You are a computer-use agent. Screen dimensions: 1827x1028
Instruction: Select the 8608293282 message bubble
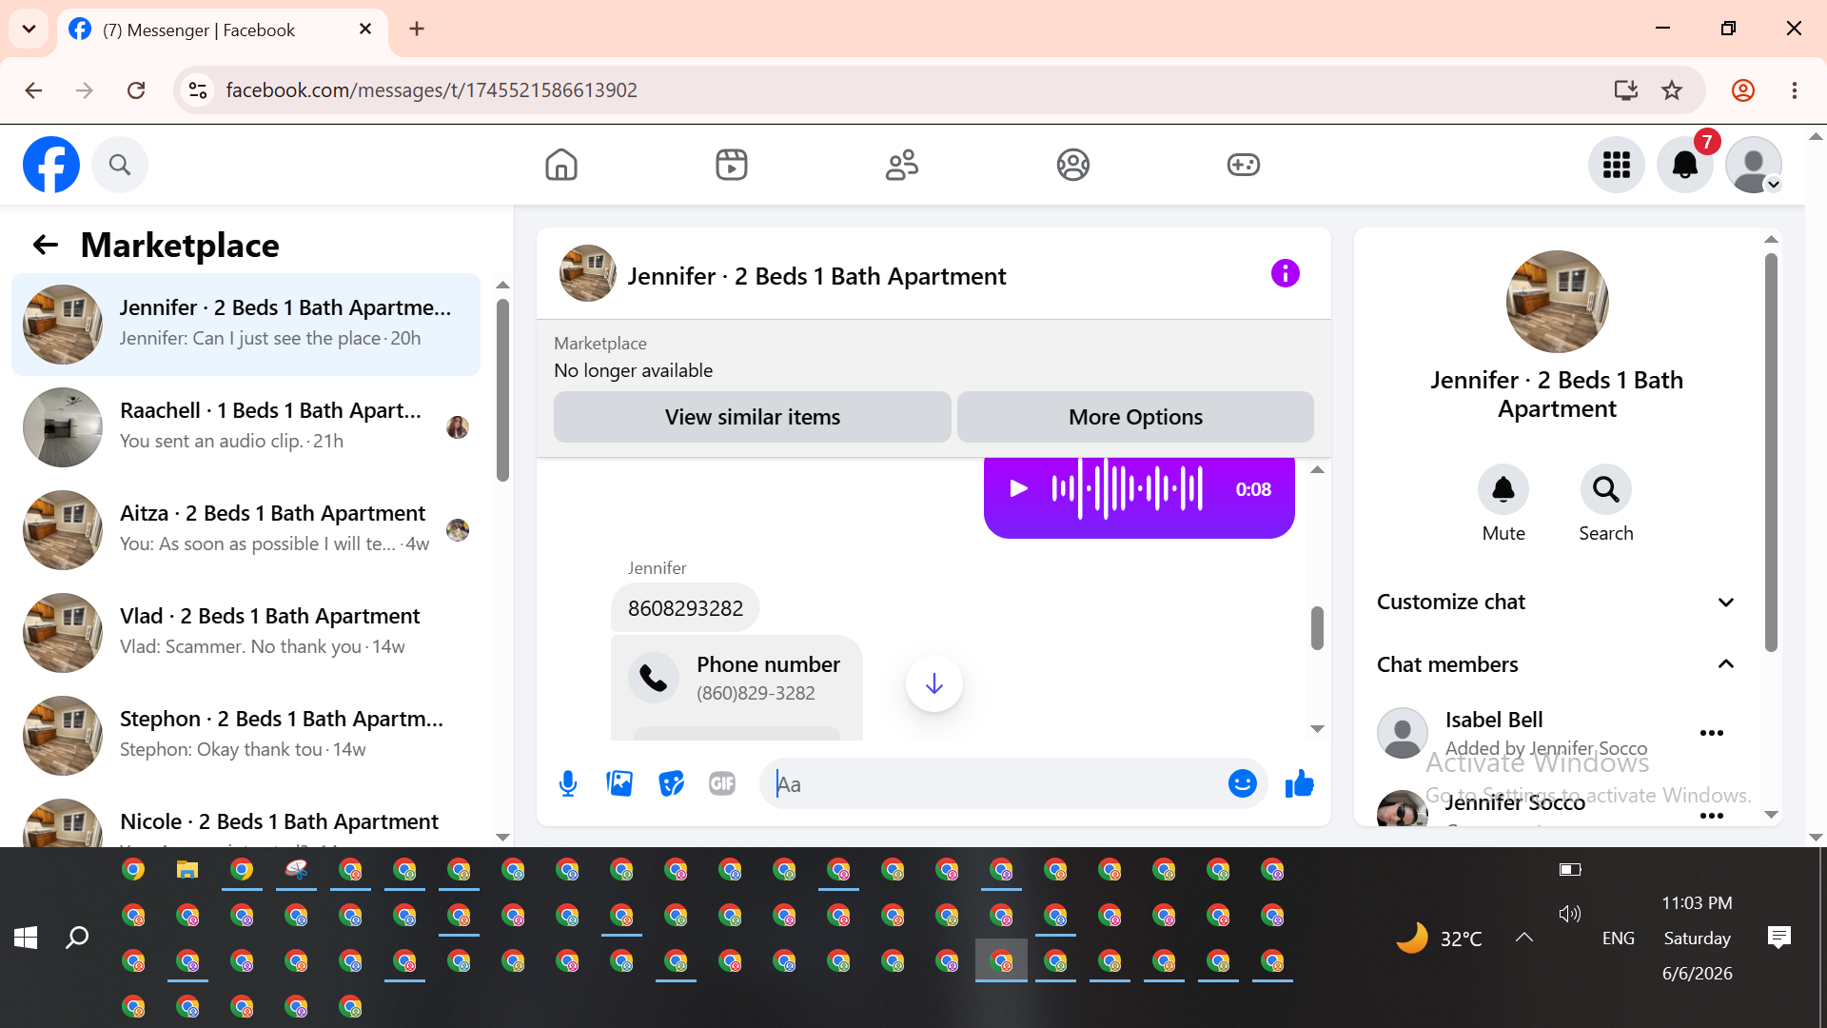685,608
